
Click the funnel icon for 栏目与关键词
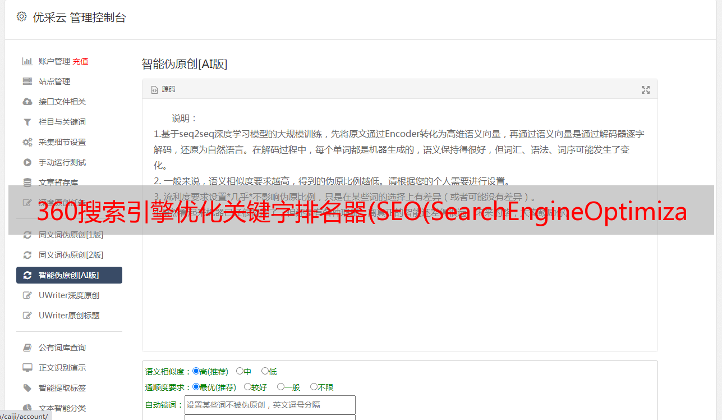27,122
